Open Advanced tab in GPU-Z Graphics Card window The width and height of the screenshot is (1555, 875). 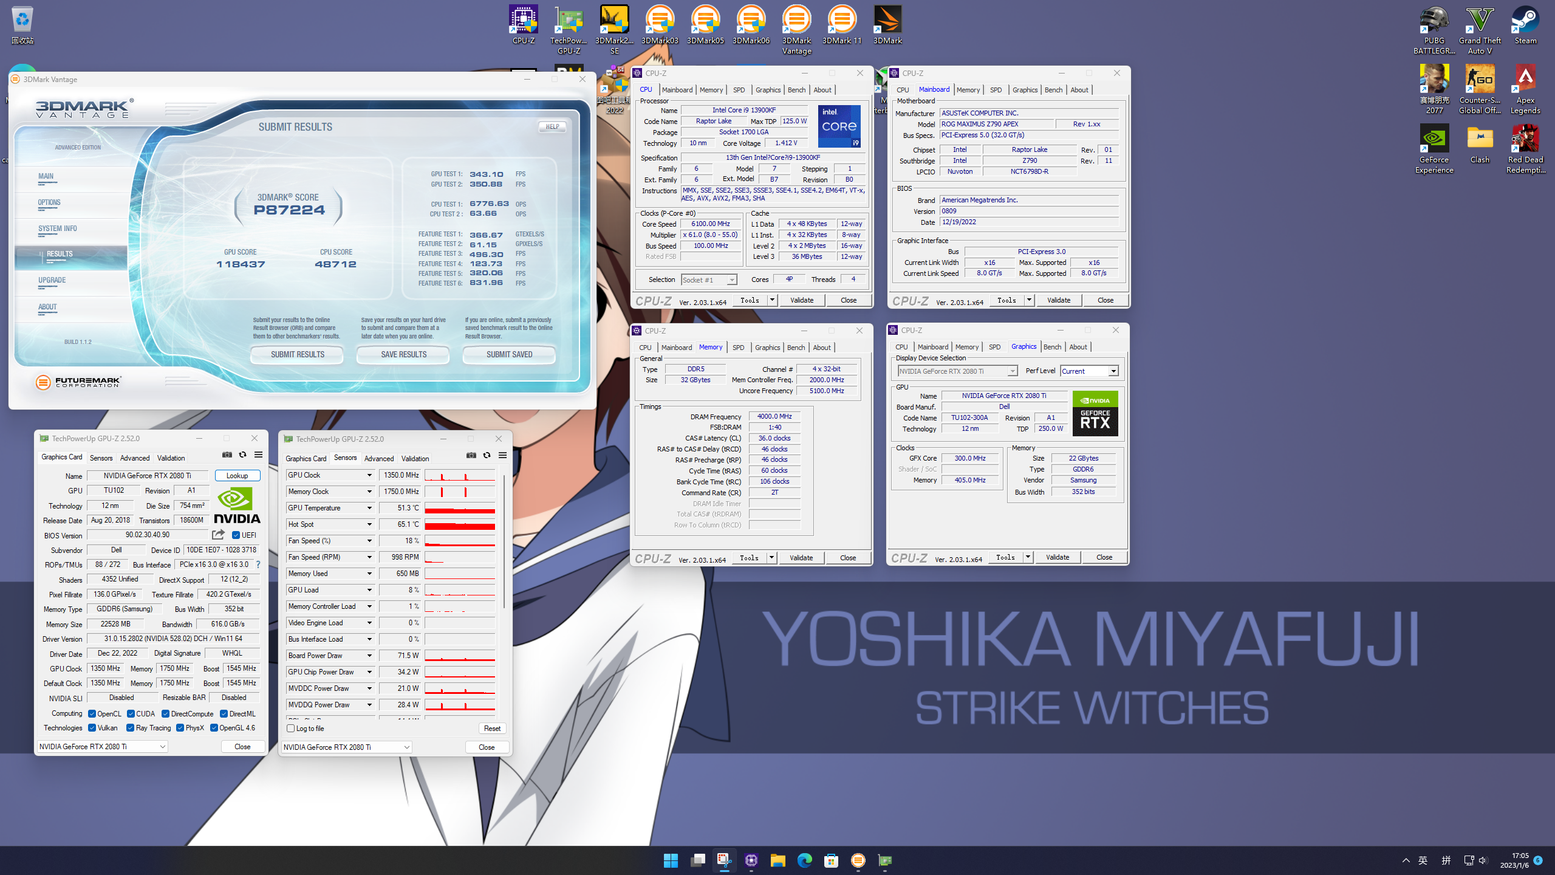(135, 458)
